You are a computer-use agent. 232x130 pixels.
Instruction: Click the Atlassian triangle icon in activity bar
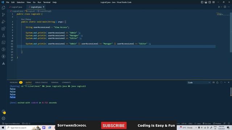coord(3,64)
